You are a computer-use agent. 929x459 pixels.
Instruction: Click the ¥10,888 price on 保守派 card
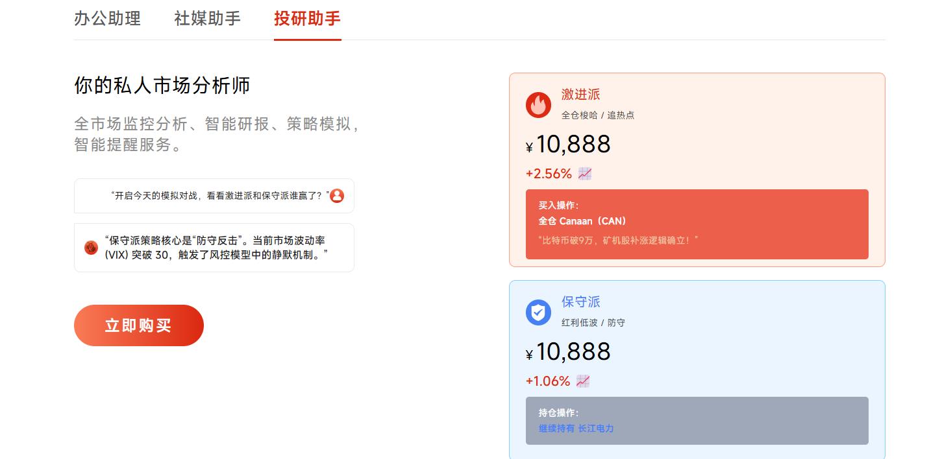click(x=569, y=351)
